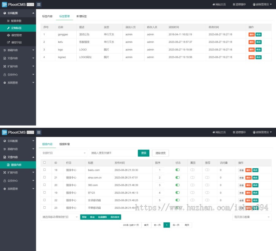The height and width of the screenshot is (251, 276).
Task: Expand the 请选择移动/复制到栏目 dropdown
Action: (x=60, y=217)
